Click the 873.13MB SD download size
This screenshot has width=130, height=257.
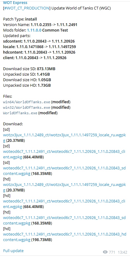(46, 69)
